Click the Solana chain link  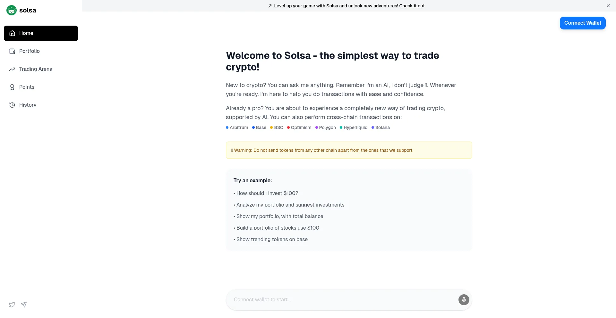[382, 127]
